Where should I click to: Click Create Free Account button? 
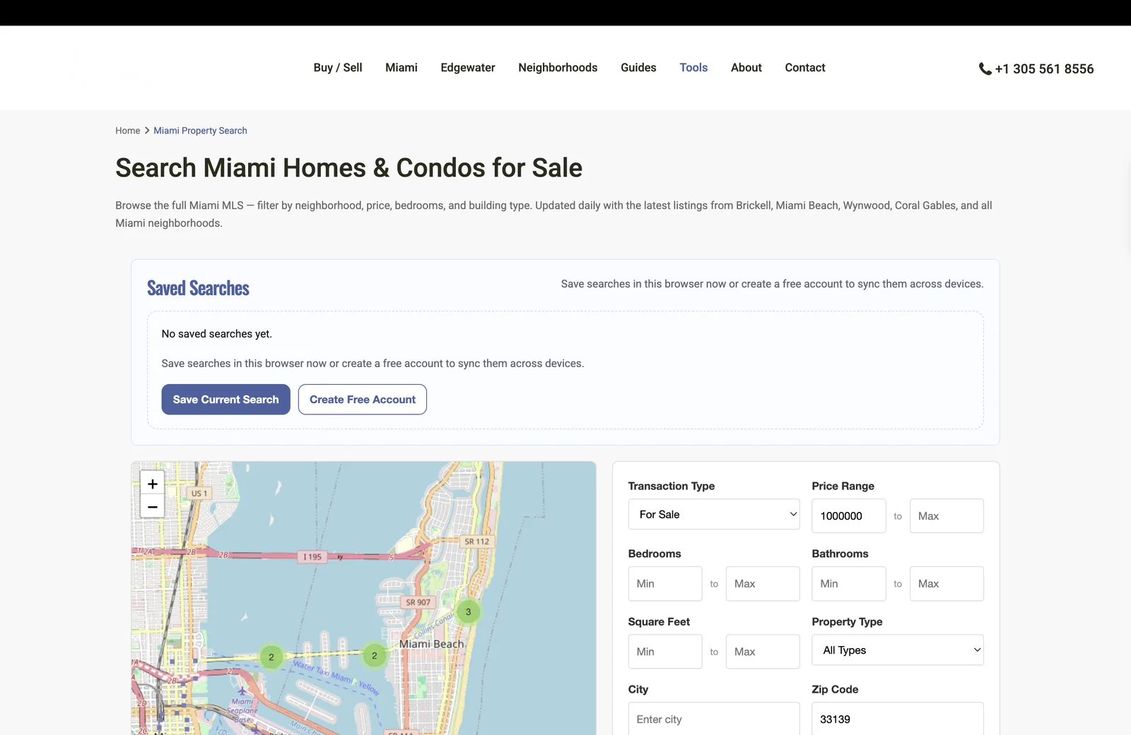pyautogui.click(x=363, y=400)
